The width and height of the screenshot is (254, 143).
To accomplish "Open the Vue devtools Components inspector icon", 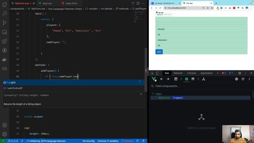I will [187, 79].
